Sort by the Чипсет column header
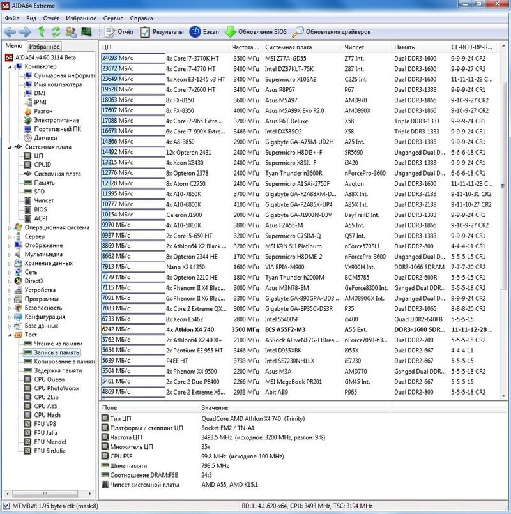 coord(367,47)
